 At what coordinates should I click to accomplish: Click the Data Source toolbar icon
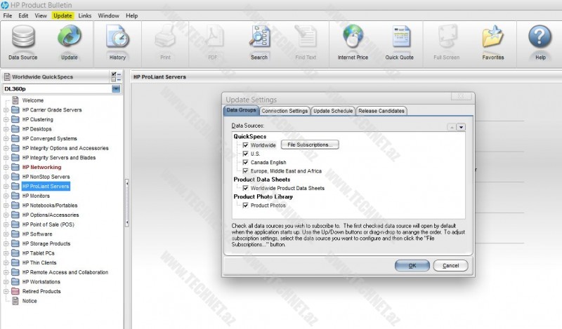click(23, 41)
